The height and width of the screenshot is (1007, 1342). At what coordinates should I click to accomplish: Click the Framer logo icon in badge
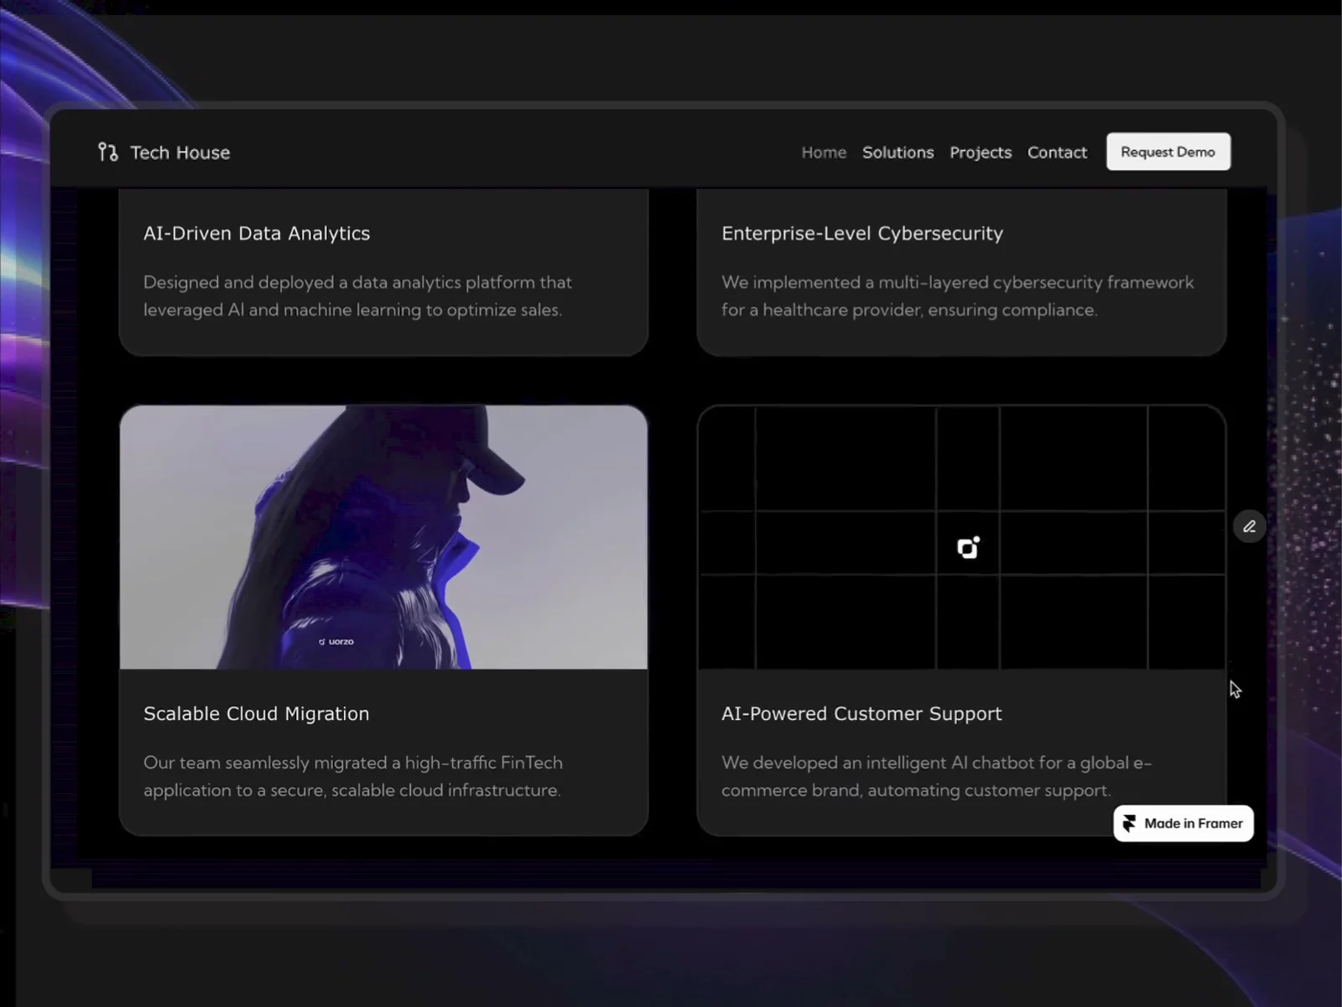tap(1129, 823)
